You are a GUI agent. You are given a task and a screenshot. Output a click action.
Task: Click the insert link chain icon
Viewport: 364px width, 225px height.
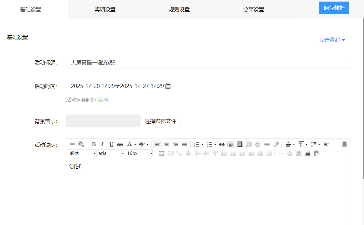tap(267, 144)
